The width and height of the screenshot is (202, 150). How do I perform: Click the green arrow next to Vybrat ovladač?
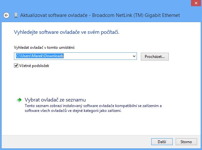[19, 100]
